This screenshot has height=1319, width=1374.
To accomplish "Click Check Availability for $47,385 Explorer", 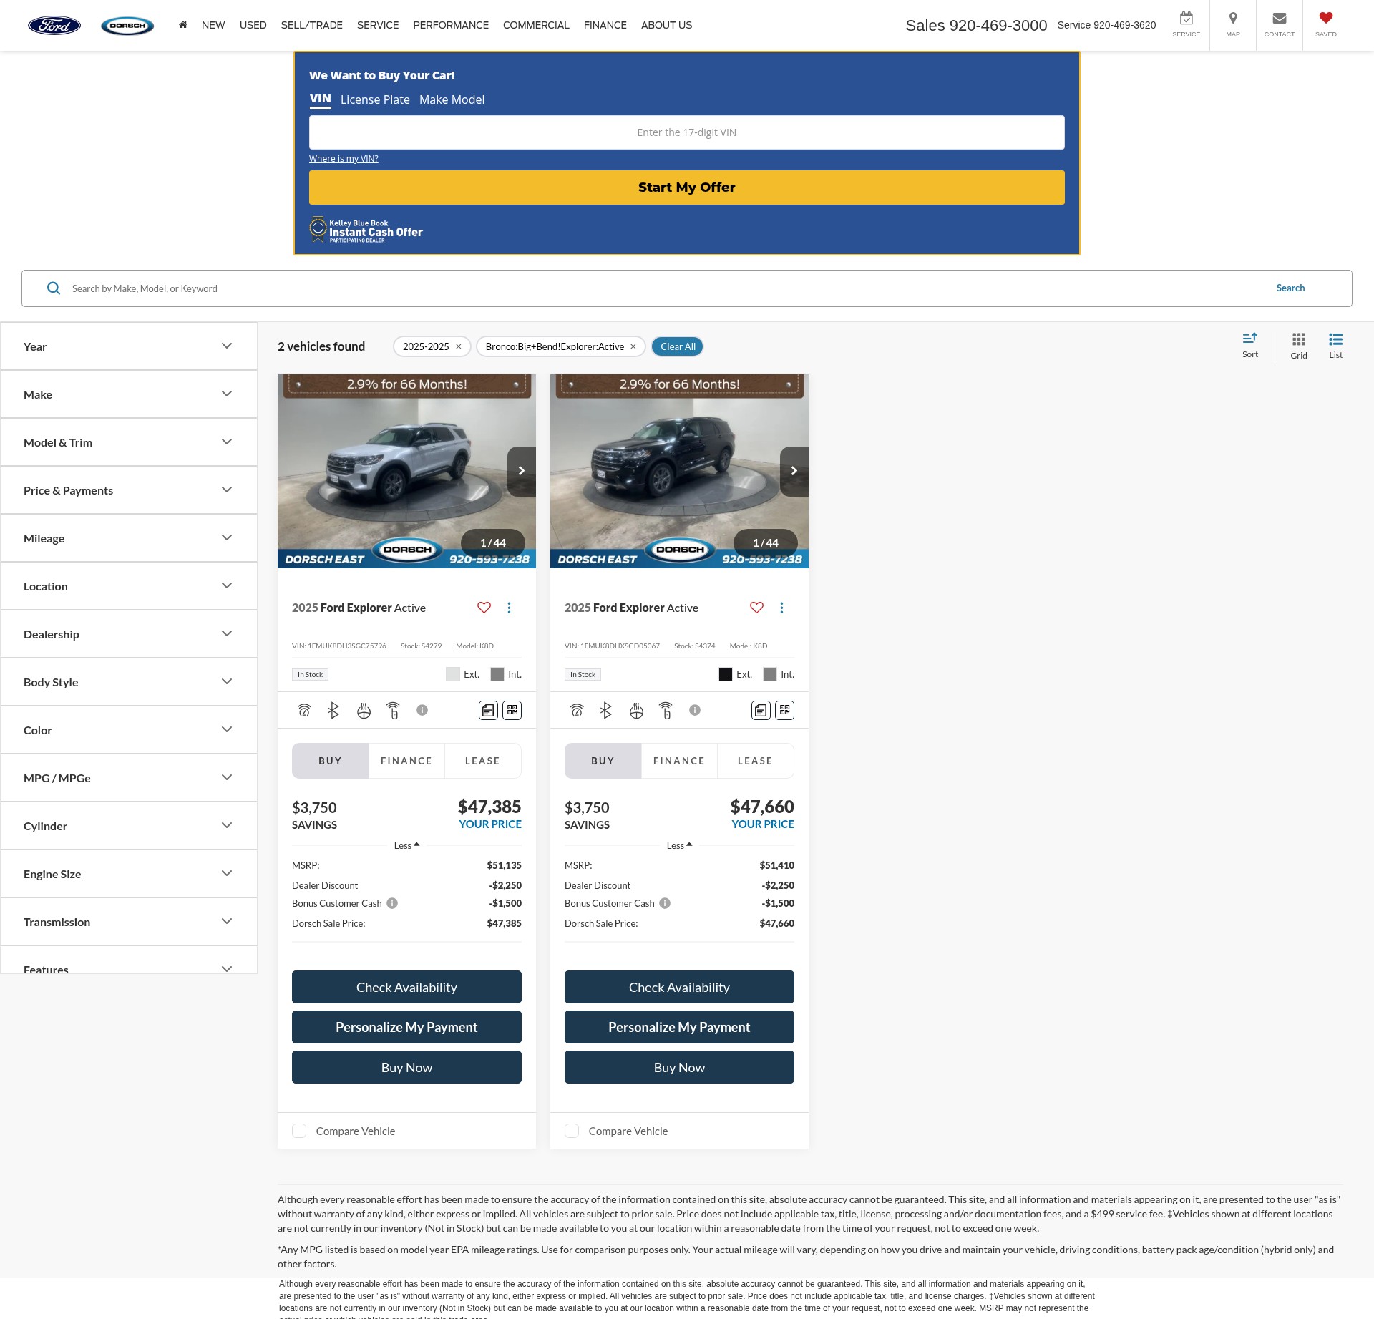I will (406, 987).
